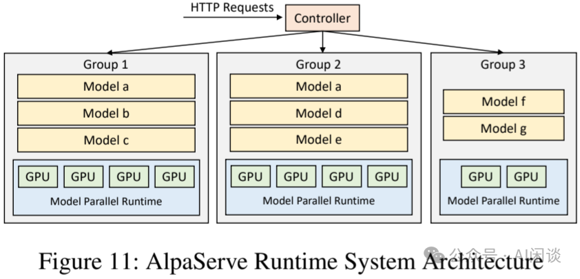Click the 'Group 1' heading
Viewport: 580px width, 279px height.
106,64
